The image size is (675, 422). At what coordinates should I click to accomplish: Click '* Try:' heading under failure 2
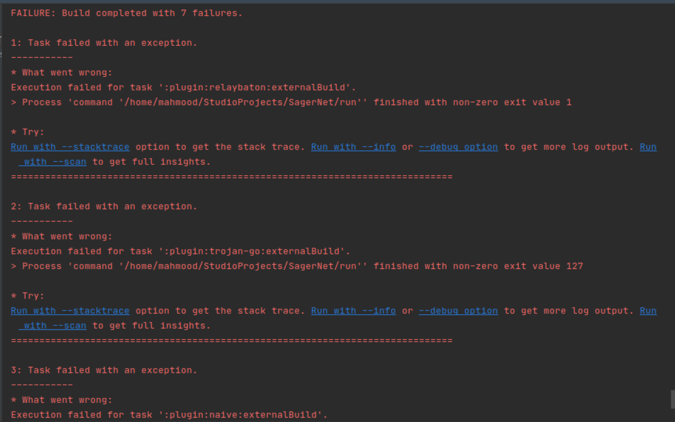pos(27,296)
